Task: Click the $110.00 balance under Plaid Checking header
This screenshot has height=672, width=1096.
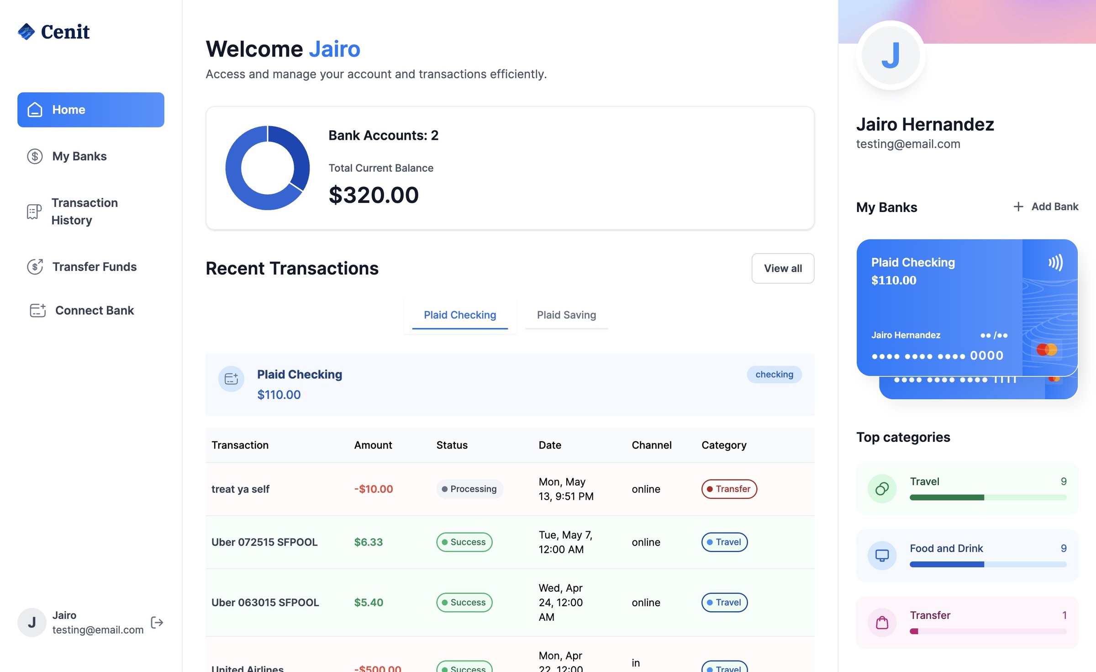Action: [279, 395]
